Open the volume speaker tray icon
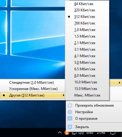The width and height of the screenshot is (122, 137). click(81, 133)
